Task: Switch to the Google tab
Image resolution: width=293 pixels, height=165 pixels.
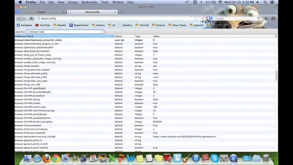Action: (x=41, y=12)
